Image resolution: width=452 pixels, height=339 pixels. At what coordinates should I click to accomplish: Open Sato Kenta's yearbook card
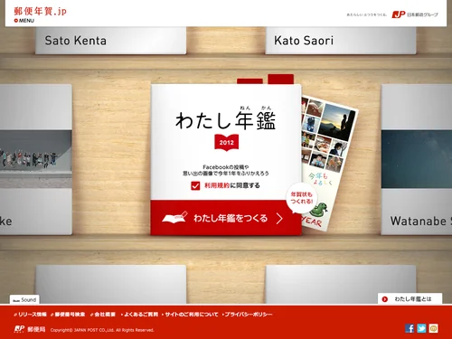tap(110, 41)
